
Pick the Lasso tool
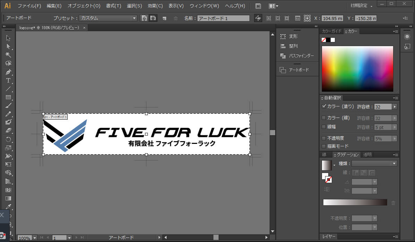pos(8,63)
